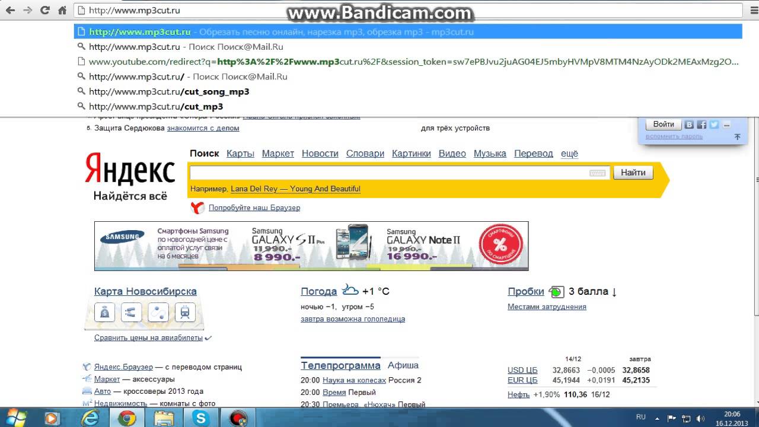Click the red Yandex Browser icon

tap(197, 208)
